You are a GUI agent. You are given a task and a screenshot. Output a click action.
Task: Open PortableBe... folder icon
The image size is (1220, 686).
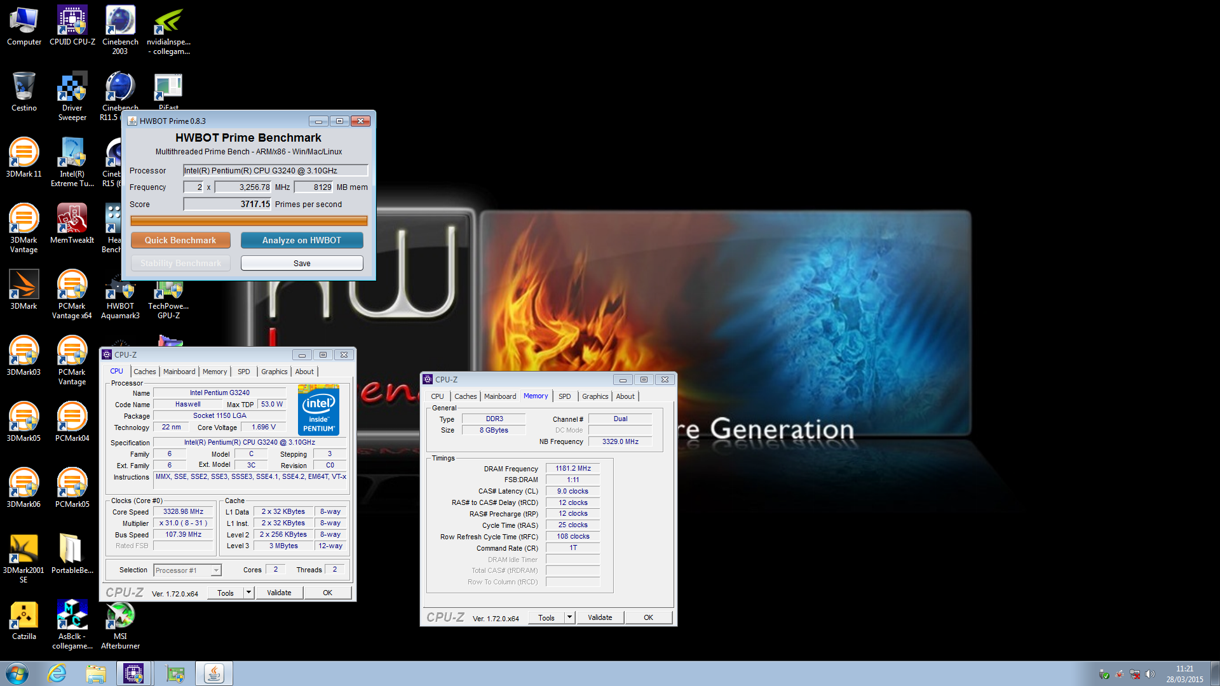(72, 554)
